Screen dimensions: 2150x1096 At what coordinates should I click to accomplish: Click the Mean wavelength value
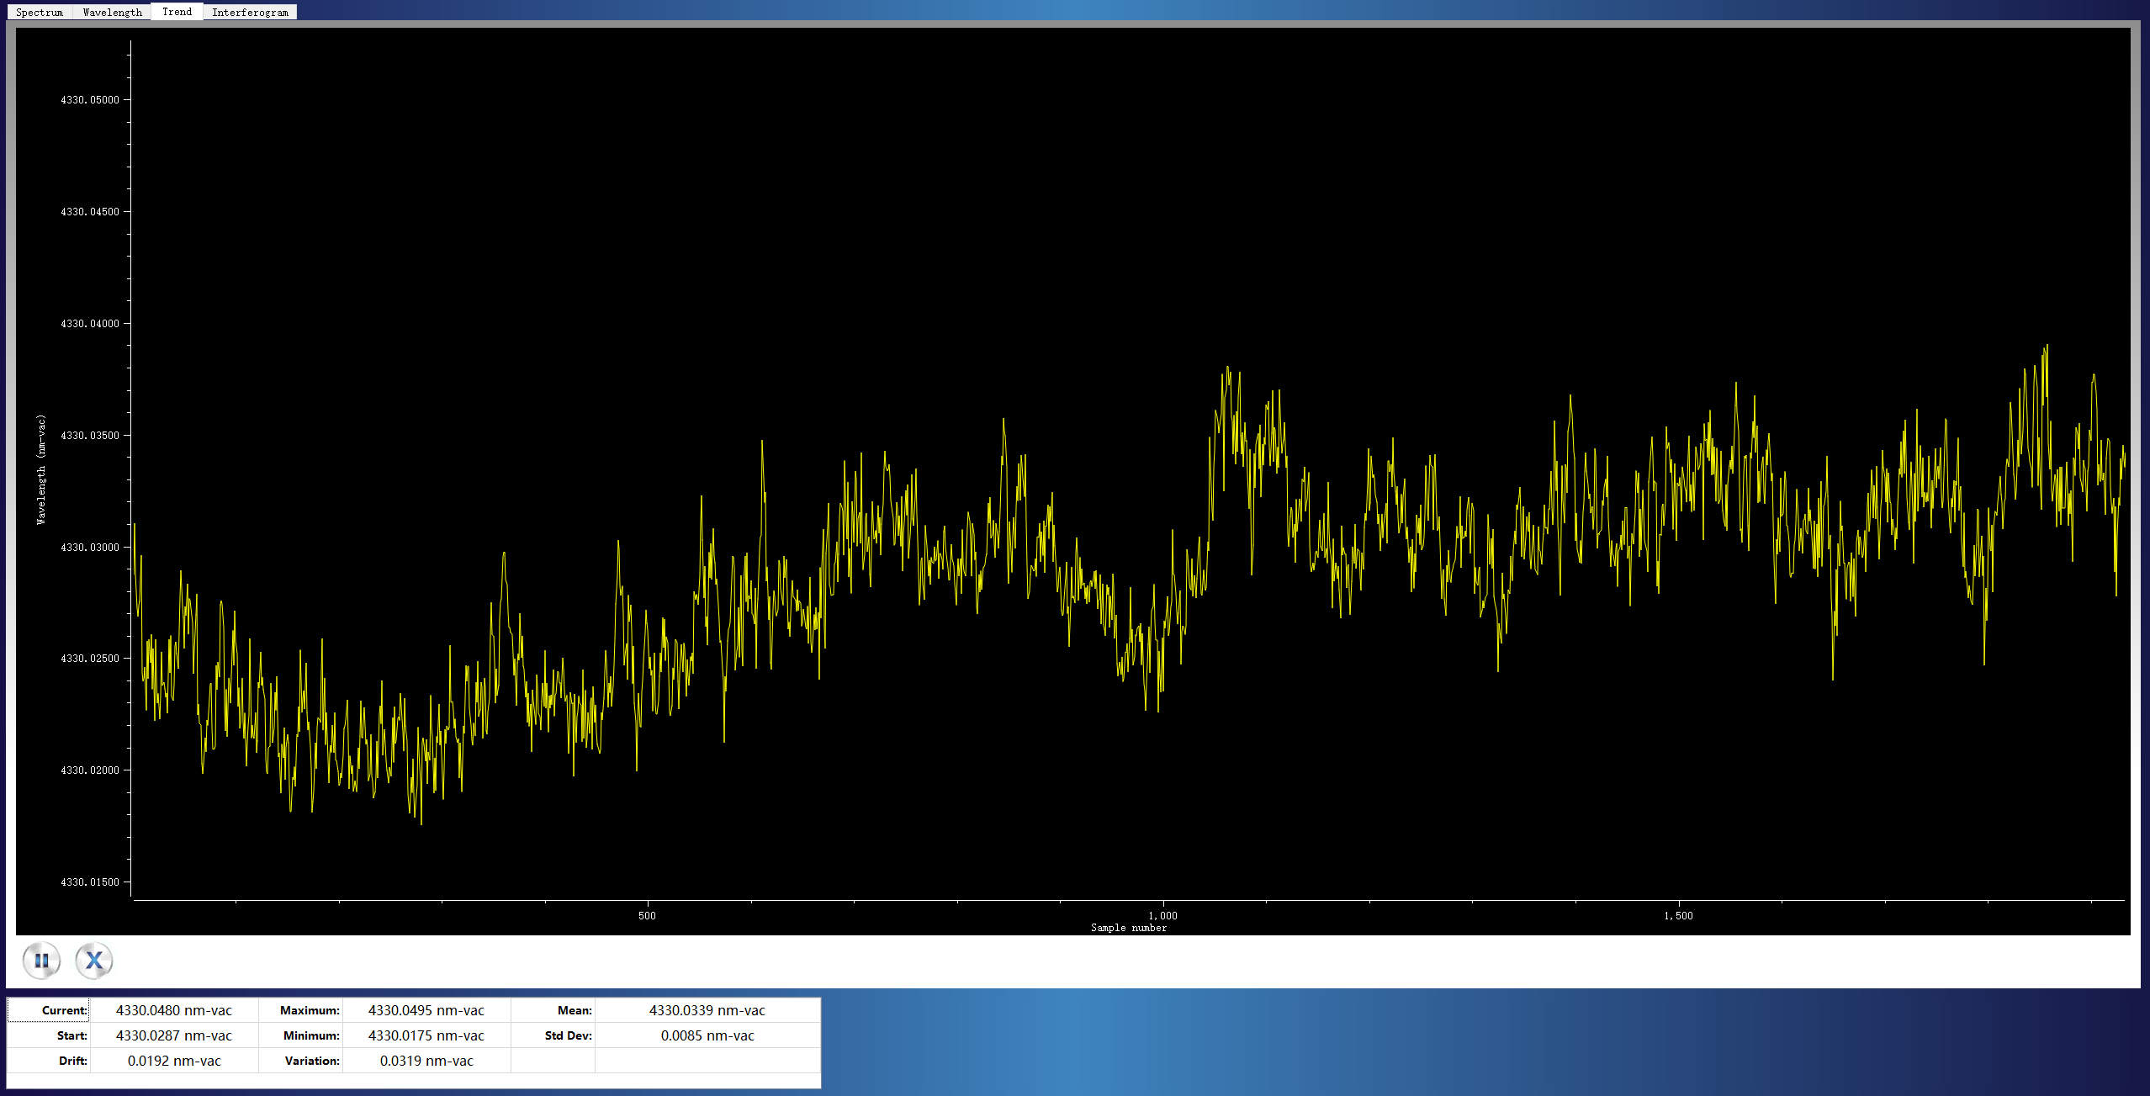[x=707, y=1010]
